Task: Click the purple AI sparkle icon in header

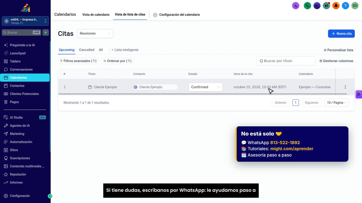Action: [317, 6]
